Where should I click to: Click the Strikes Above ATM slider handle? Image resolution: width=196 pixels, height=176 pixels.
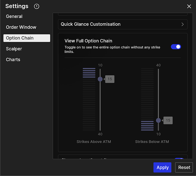click(x=100, y=79)
